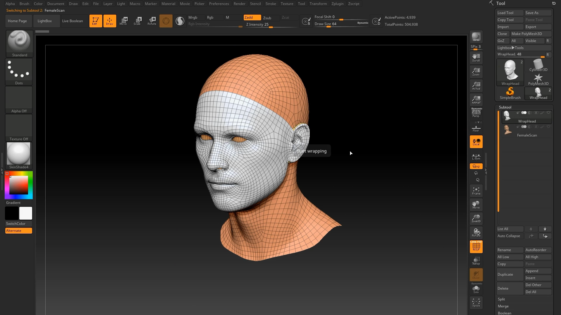Expand the Merge section
Viewport: 561px width, 315px height.
click(x=503, y=306)
